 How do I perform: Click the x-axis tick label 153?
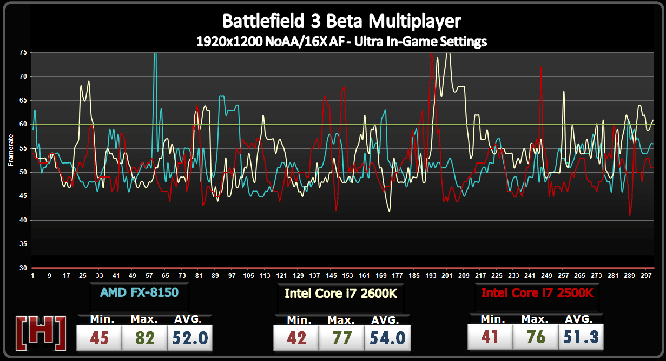[348, 275]
